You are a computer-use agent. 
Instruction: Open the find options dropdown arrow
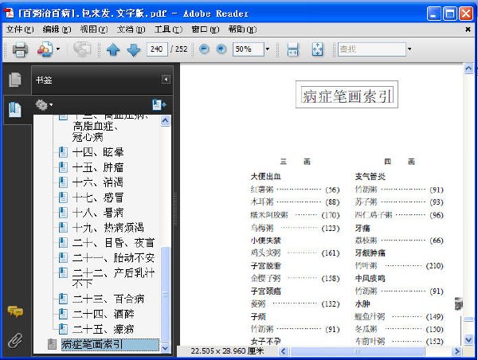tap(409, 49)
